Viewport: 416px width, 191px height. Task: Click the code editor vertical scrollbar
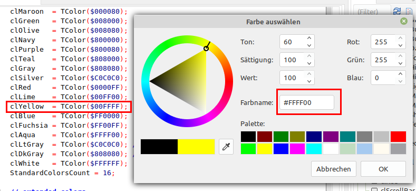pos(329,11)
